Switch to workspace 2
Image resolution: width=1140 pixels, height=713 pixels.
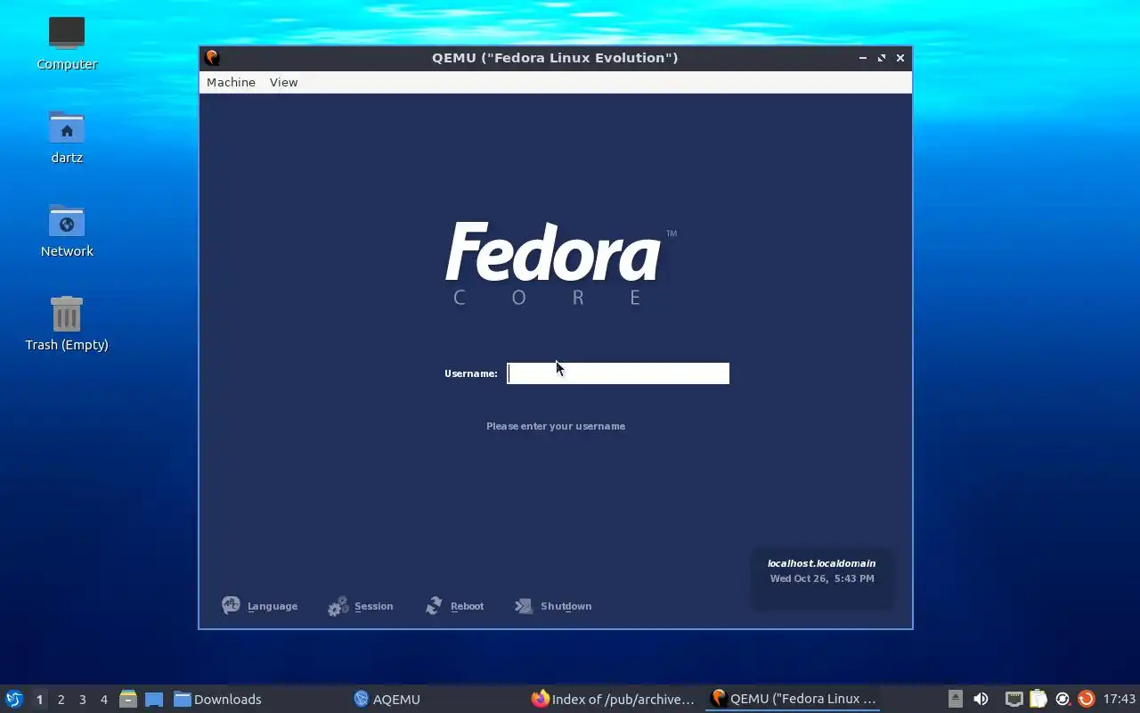pos(61,700)
